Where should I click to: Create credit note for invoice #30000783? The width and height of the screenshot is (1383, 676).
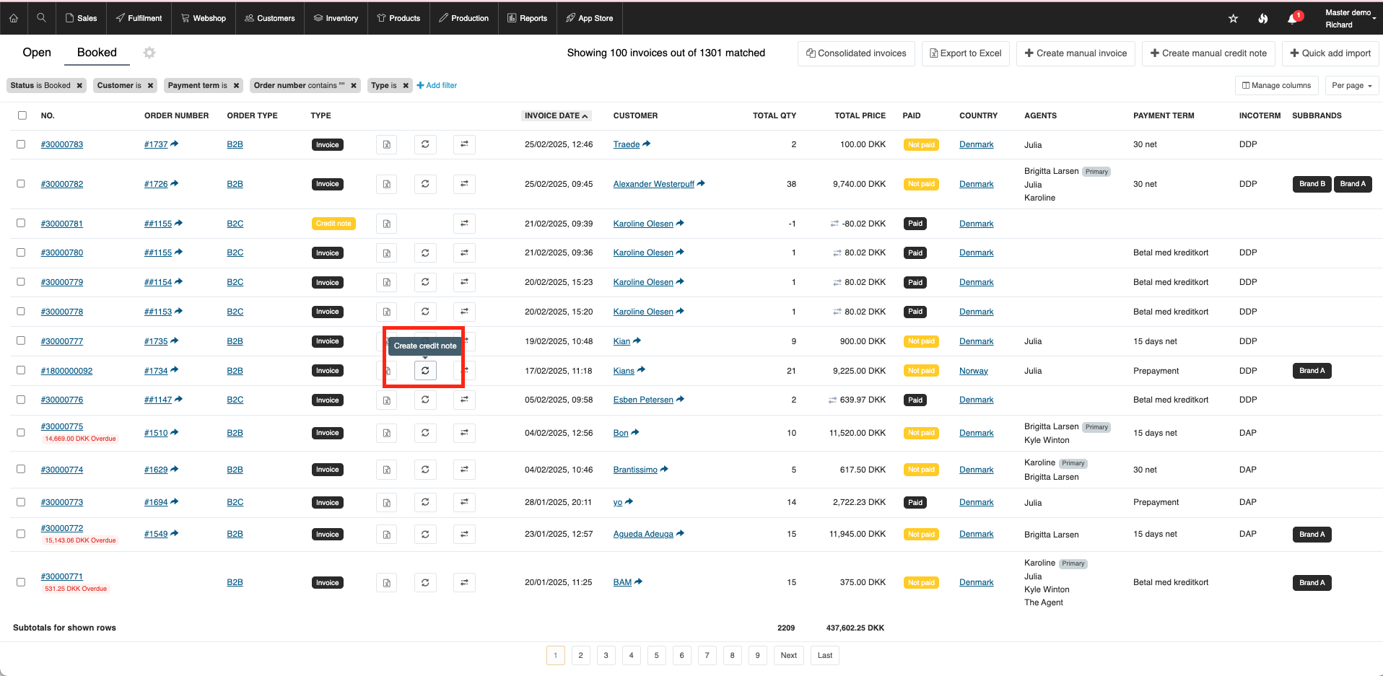(x=425, y=144)
